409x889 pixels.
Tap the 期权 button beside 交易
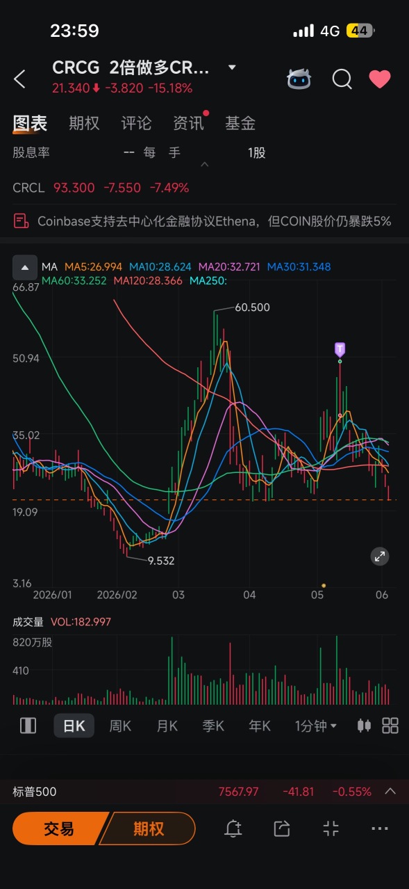coord(149,828)
